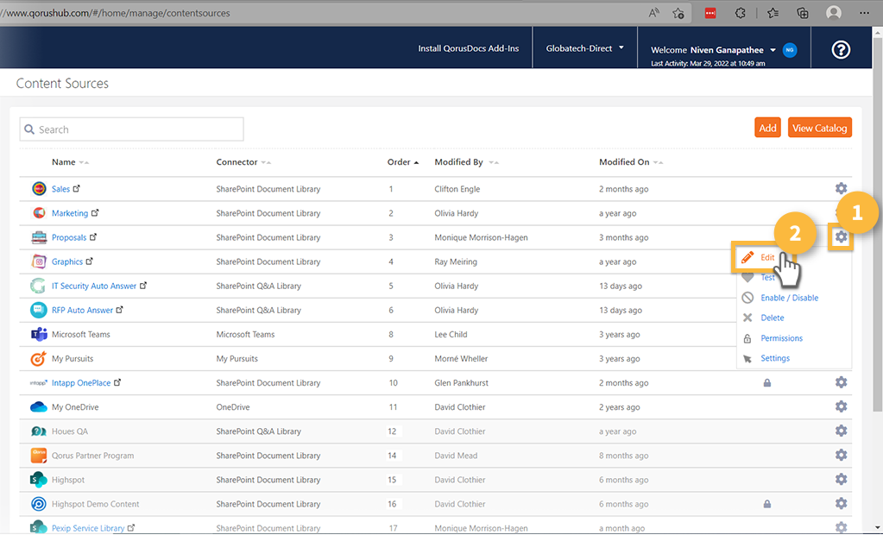The image size is (883, 535).
Task: Click the external-link icon next to Proposals
Action: (x=93, y=237)
